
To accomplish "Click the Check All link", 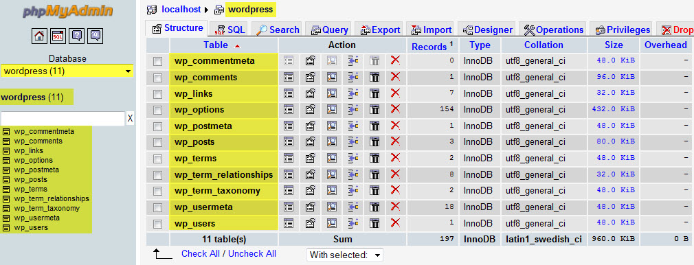I will point(201,253).
